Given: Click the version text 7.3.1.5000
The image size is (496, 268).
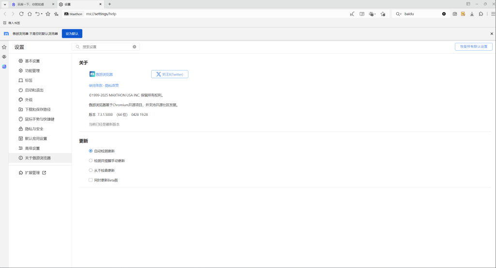Looking at the screenshot, I should coord(105,115).
